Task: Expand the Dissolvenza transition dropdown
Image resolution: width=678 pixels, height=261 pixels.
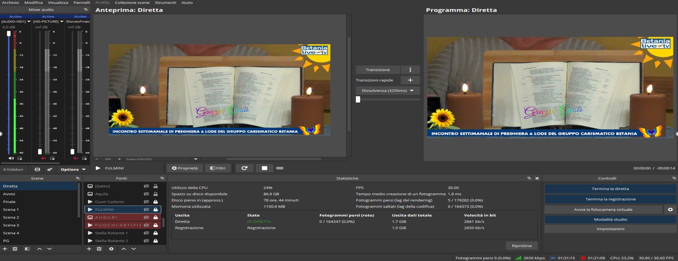Action: (x=388, y=90)
